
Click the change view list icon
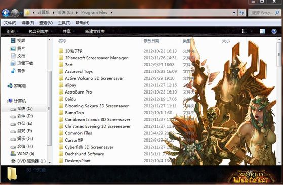coord(244,31)
